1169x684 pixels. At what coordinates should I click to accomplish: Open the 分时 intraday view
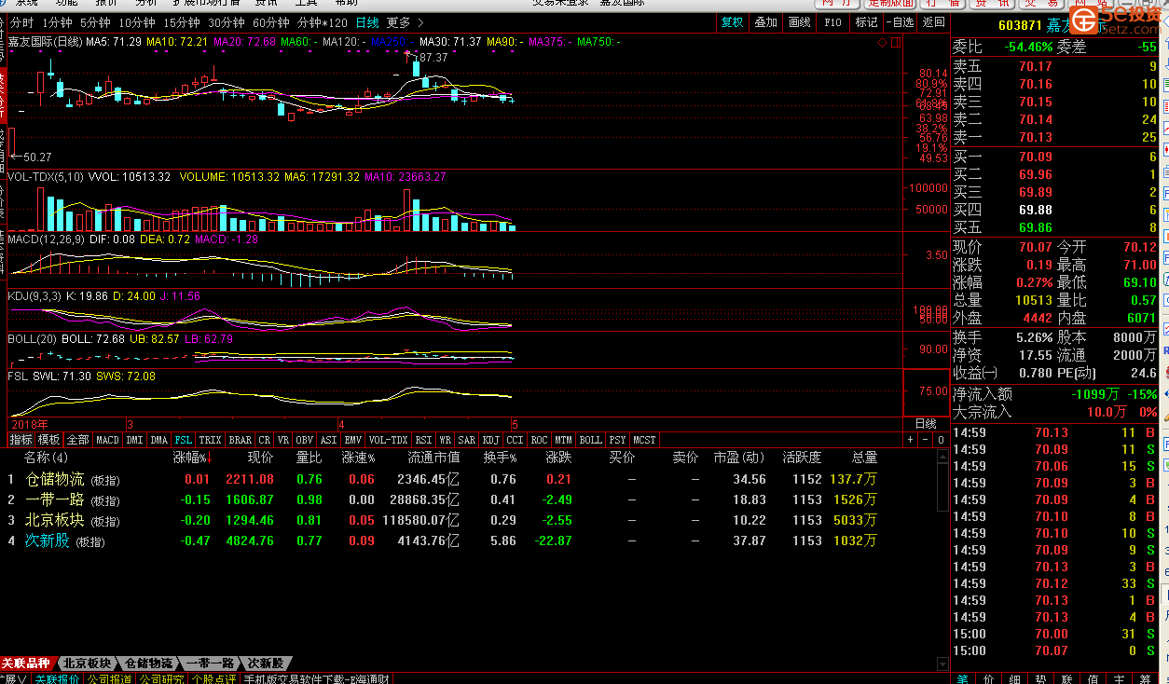tap(22, 22)
